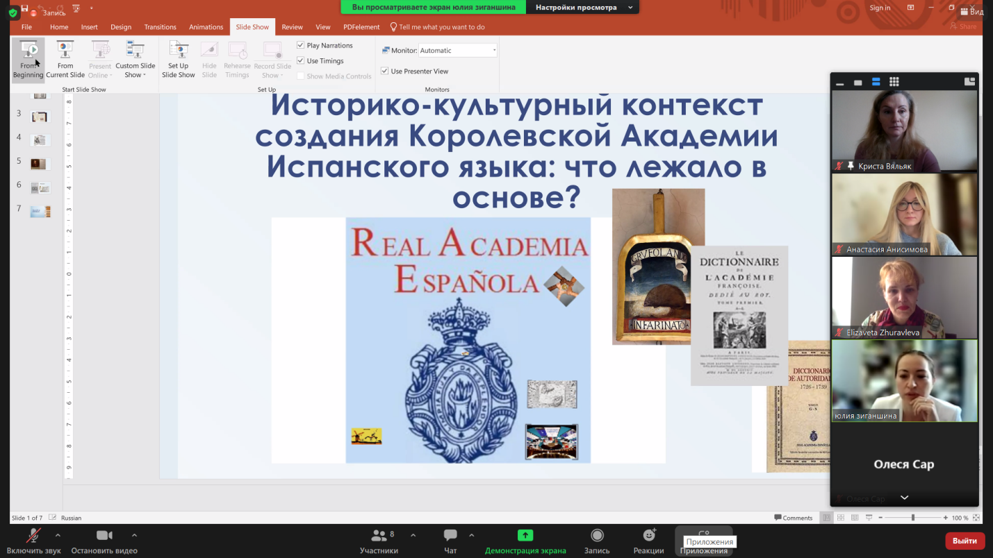
Task: Switch to Slide Sorter view icon
Action: point(841,518)
